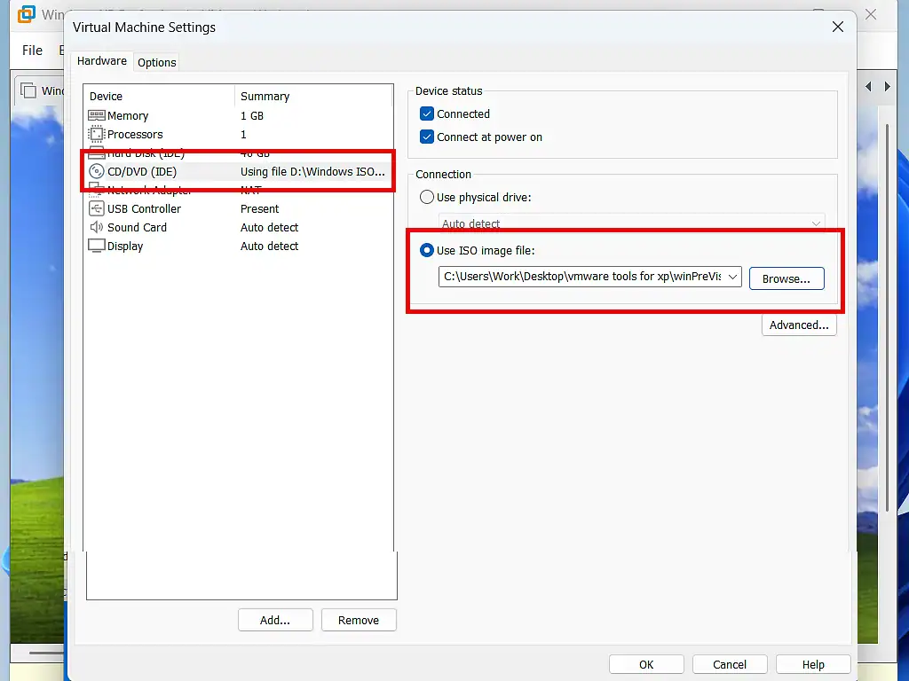The image size is (909, 681).
Task: Click the Add... hardware button
Action: 275,620
